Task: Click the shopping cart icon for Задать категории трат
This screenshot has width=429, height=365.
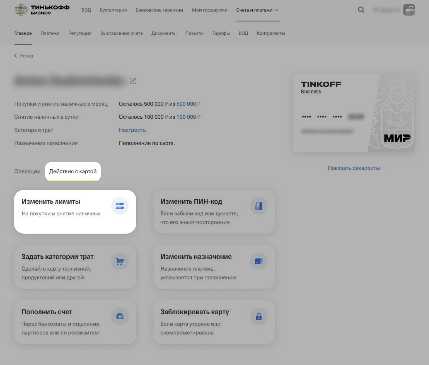Action: (120, 261)
